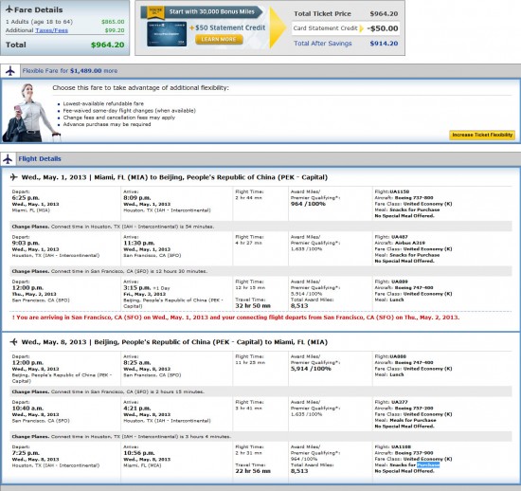Click the Miami to Beijing route heading
Image resolution: width=521 pixels, height=491 pixels.
[x=174, y=177]
